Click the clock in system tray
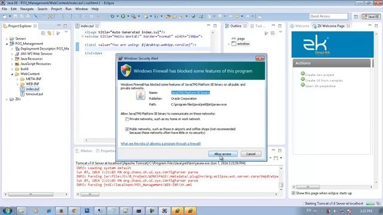This screenshot has width=383, height=215. (366, 211)
